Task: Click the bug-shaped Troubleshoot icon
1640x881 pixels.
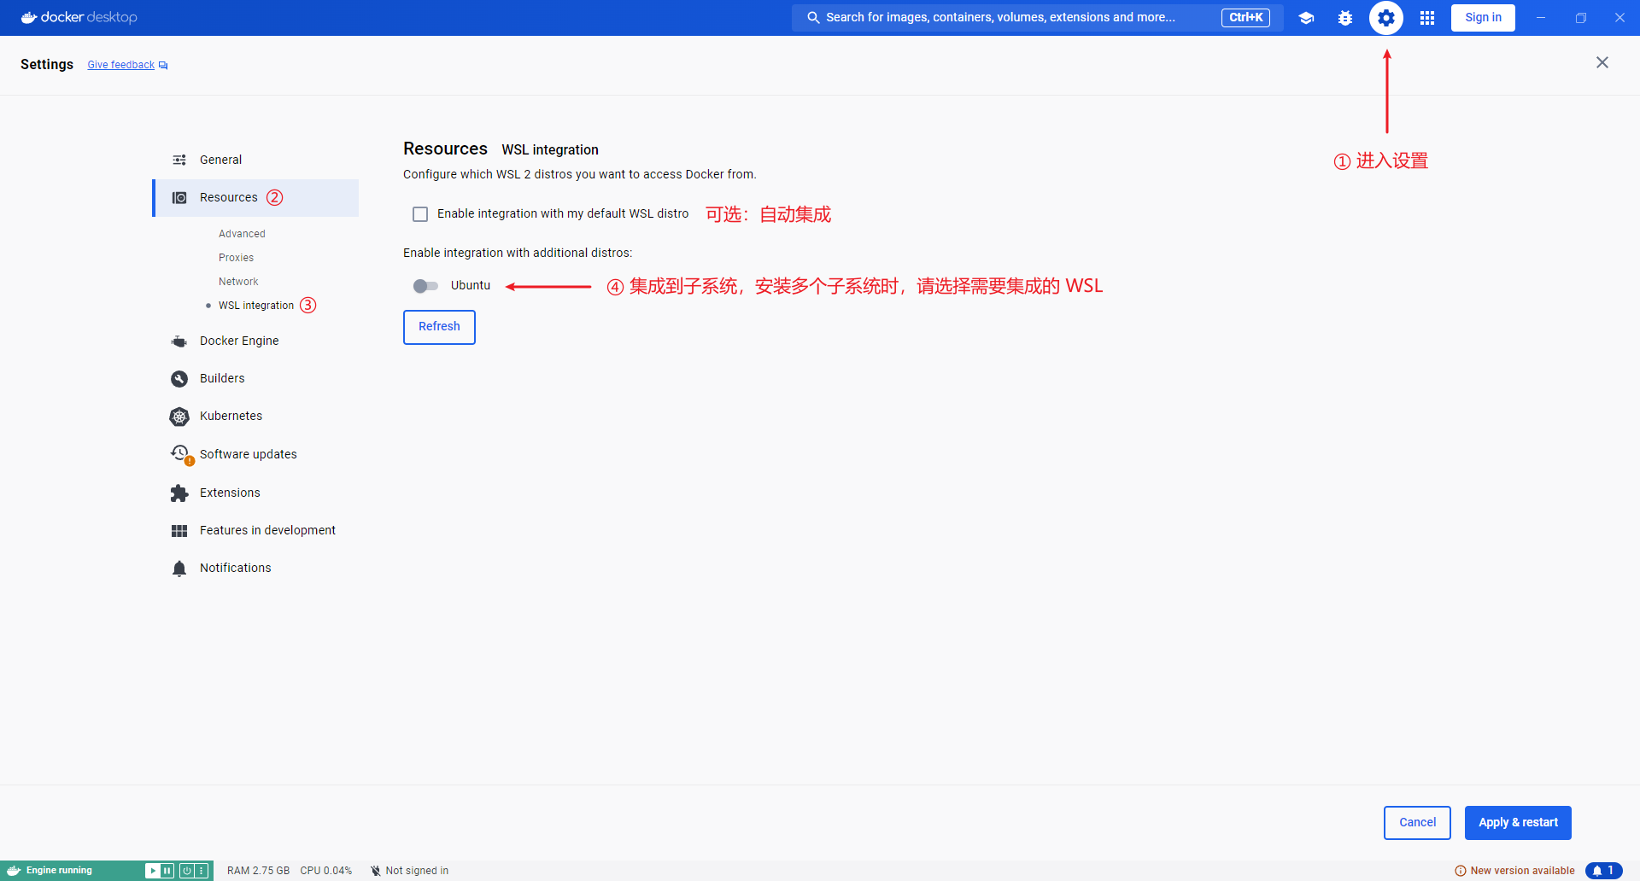Action: [1345, 18]
